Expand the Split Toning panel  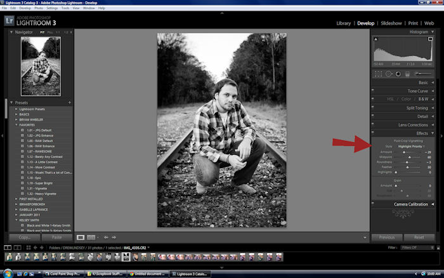433,108
